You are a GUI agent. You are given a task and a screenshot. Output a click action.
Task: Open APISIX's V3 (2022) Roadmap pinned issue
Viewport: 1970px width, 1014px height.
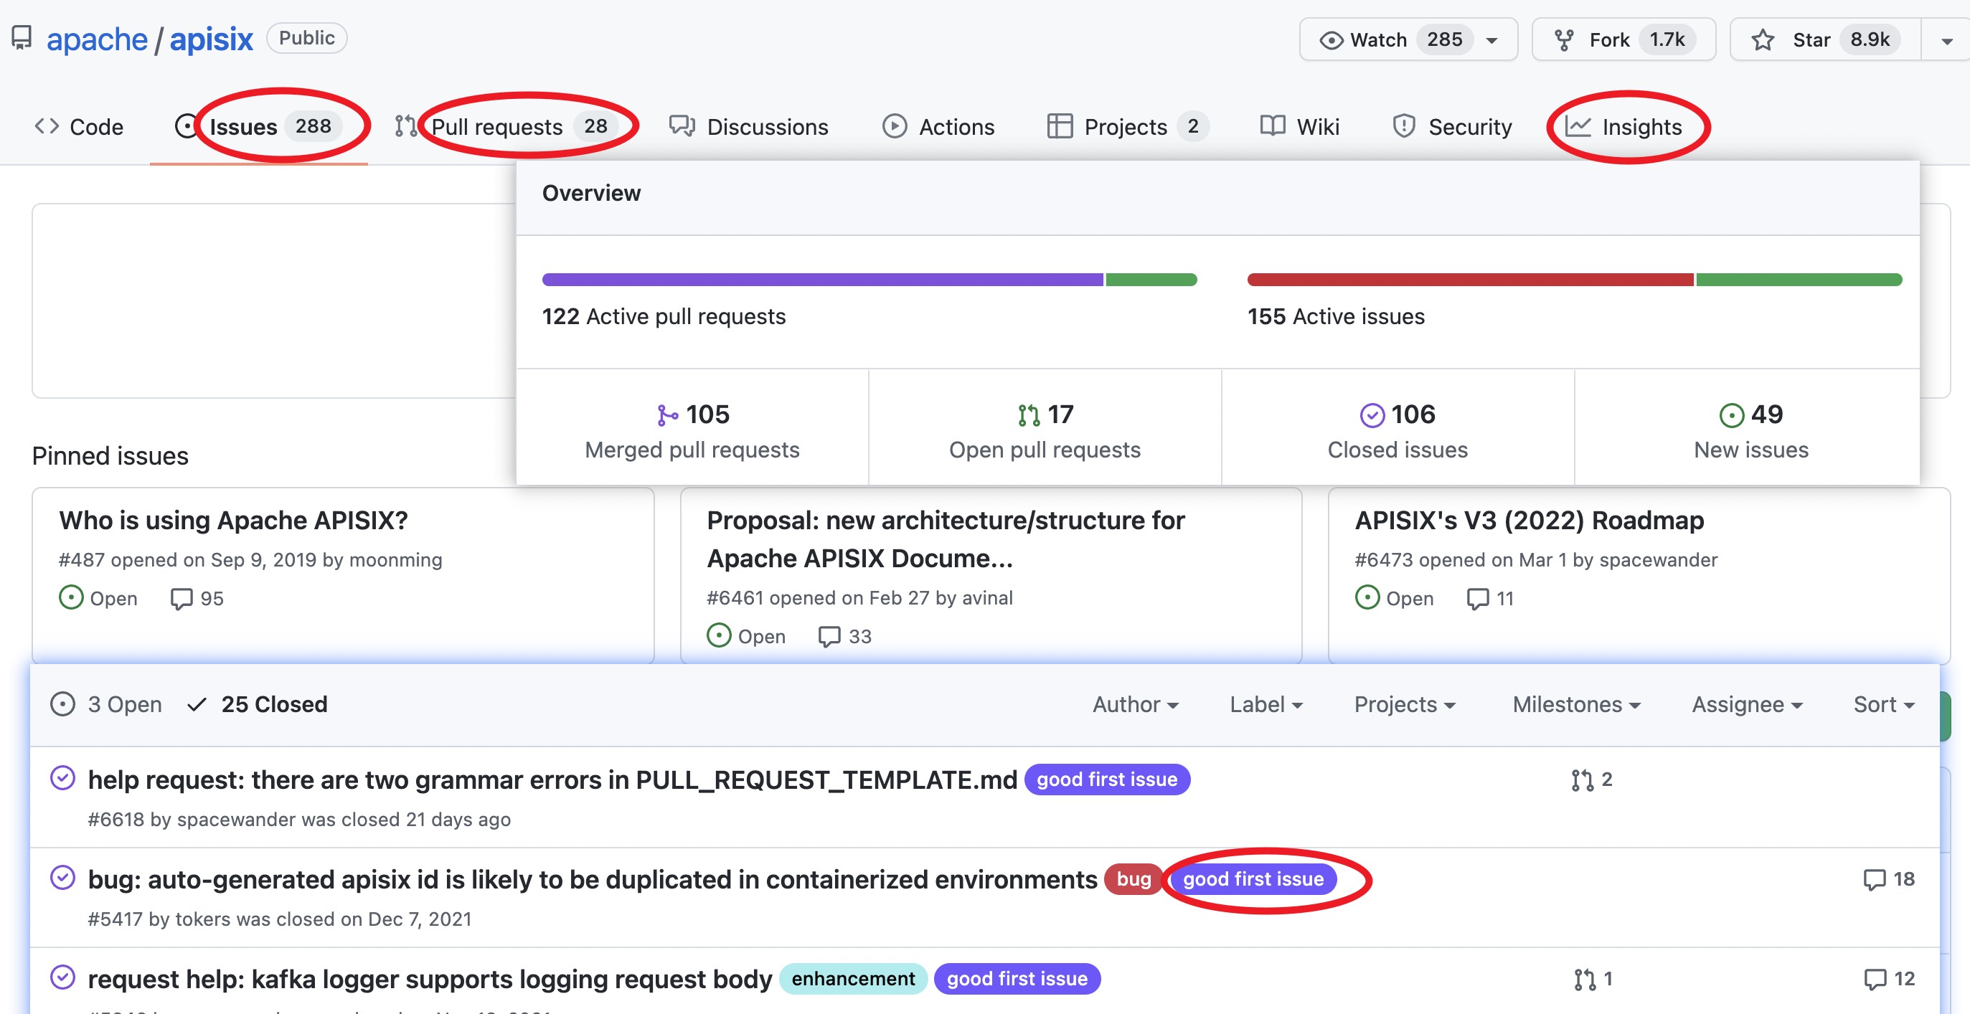tap(1529, 520)
